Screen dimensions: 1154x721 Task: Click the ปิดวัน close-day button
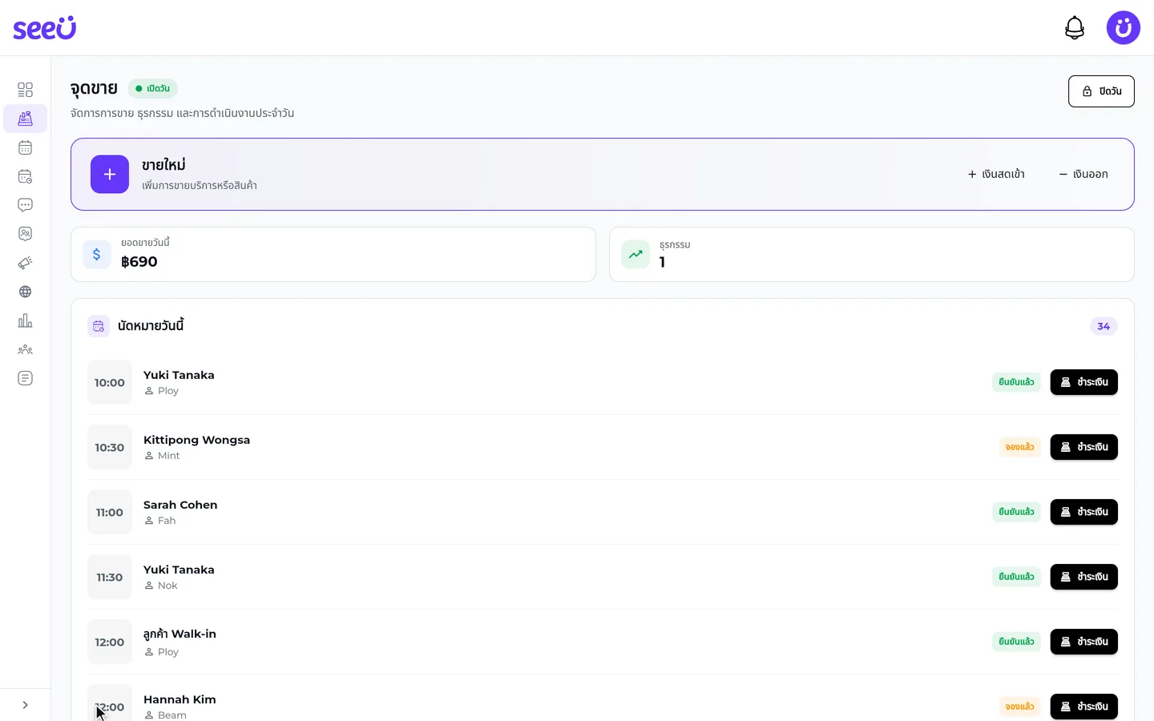click(1101, 91)
